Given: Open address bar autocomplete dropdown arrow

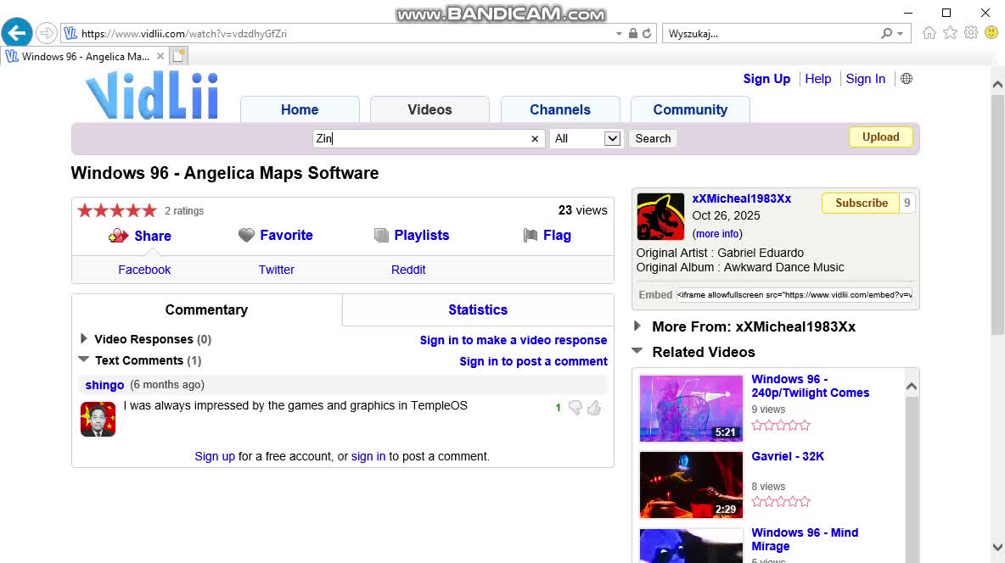Looking at the screenshot, I should (x=619, y=33).
